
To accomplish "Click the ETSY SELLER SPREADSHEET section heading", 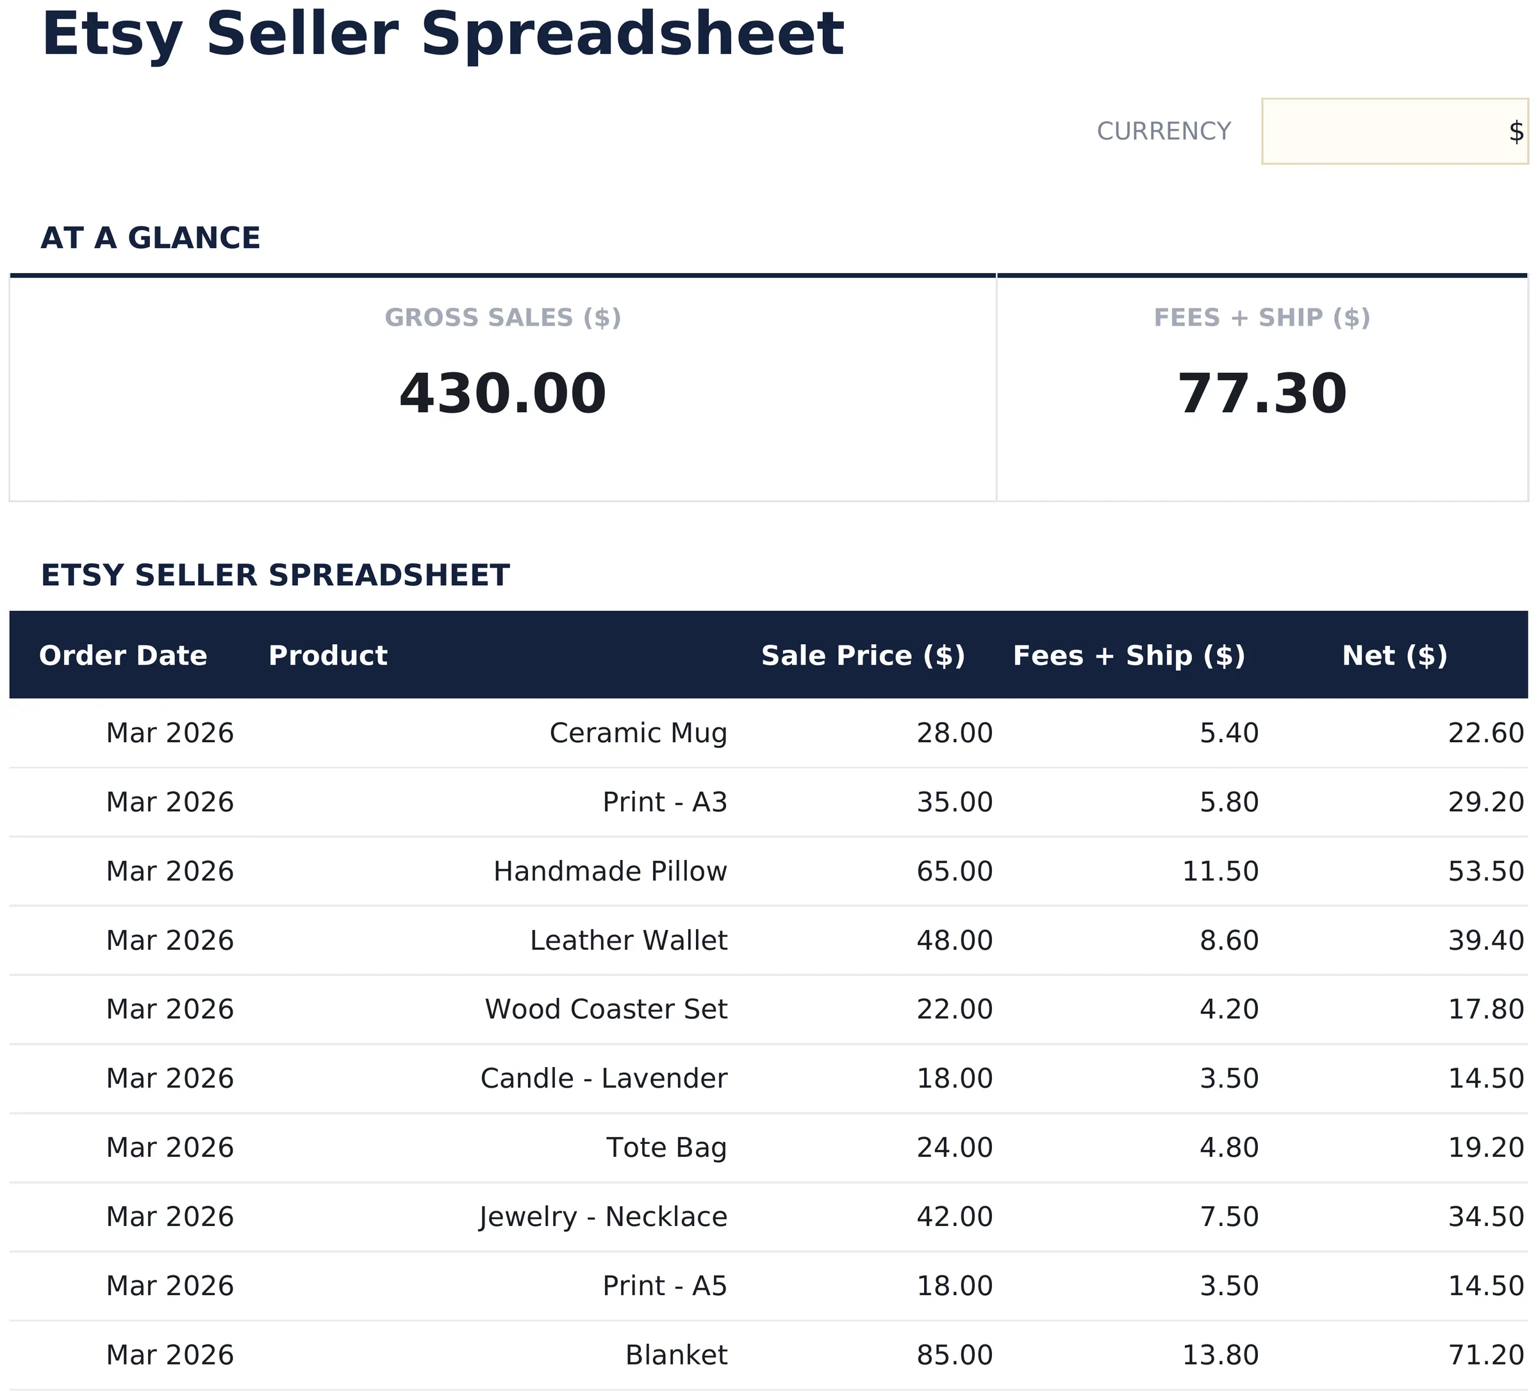I will (275, 575).
